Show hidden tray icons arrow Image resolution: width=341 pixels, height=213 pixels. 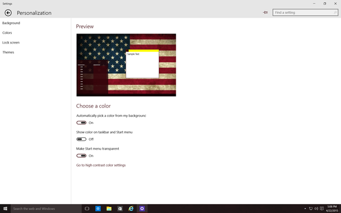click(x=305, y=209)
